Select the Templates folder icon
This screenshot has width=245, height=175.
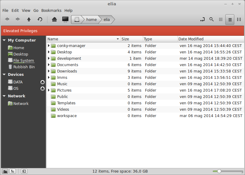coord(53,103)
